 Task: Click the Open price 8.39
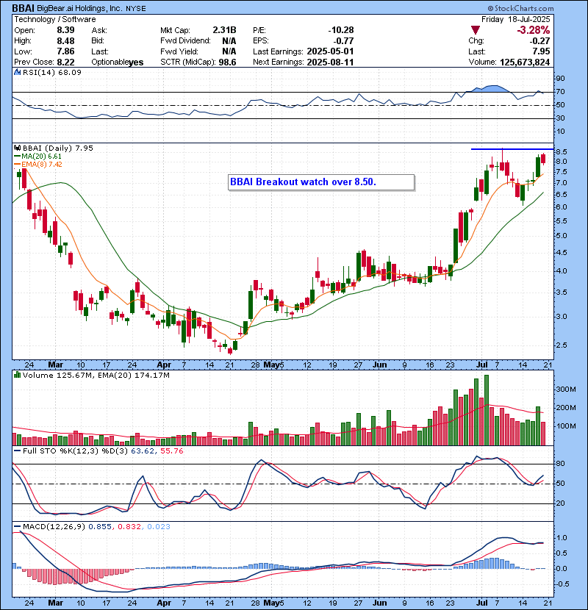[65, 30]
